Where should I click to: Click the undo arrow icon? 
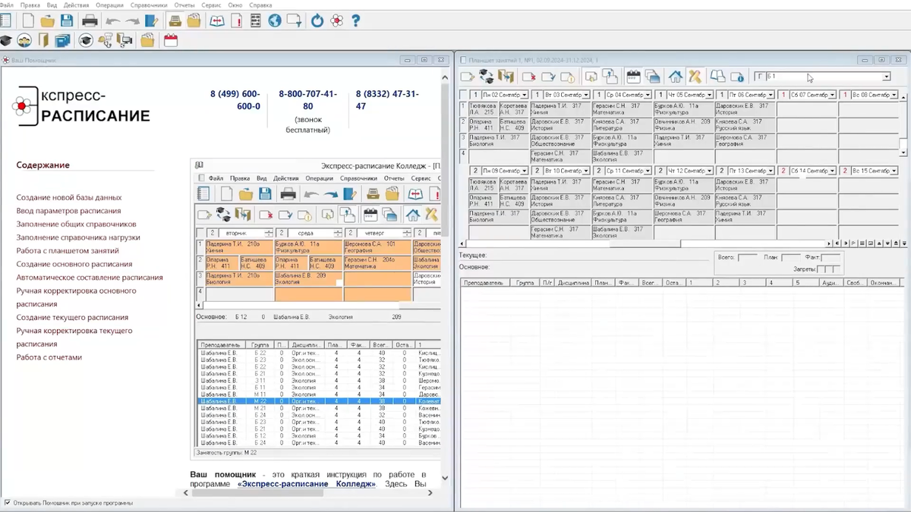(112, 21)
